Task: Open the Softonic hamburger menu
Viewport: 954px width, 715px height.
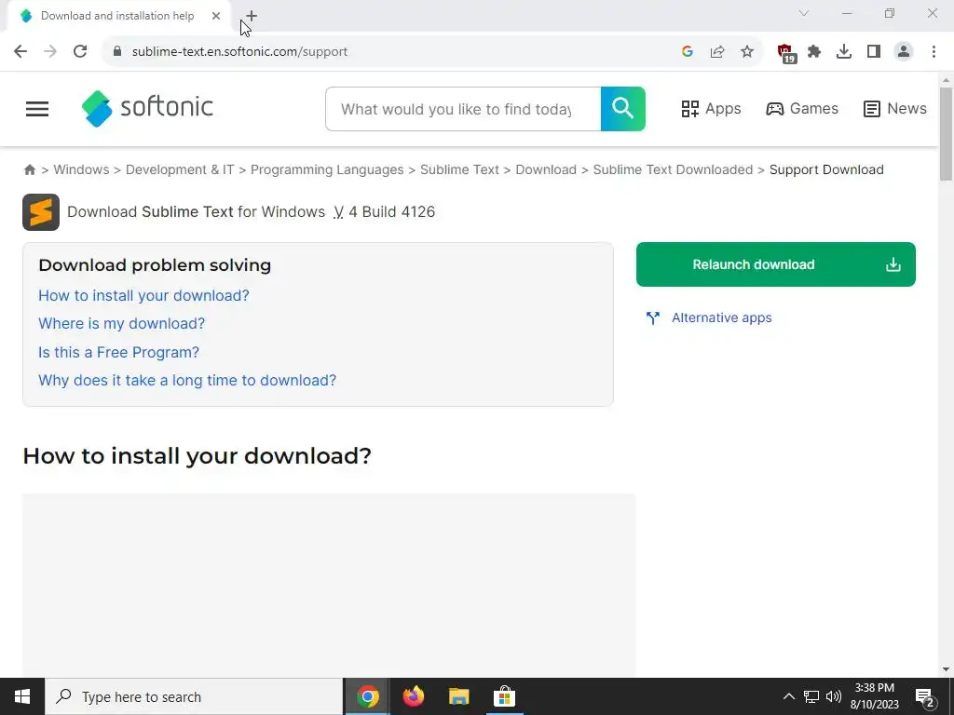Action: (37, 109)
